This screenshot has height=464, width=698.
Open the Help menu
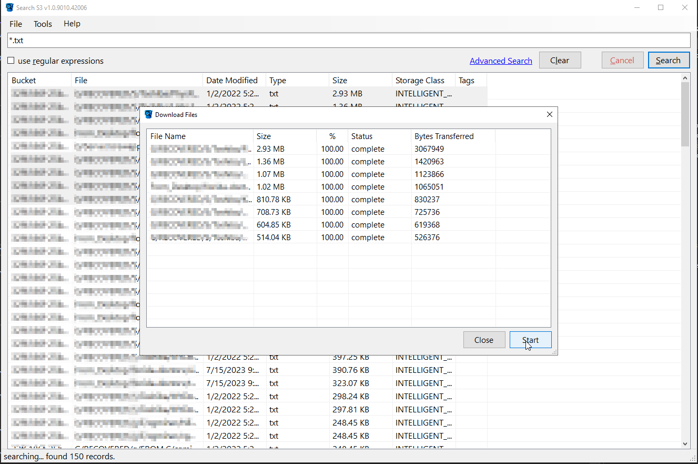click(72, 24)
